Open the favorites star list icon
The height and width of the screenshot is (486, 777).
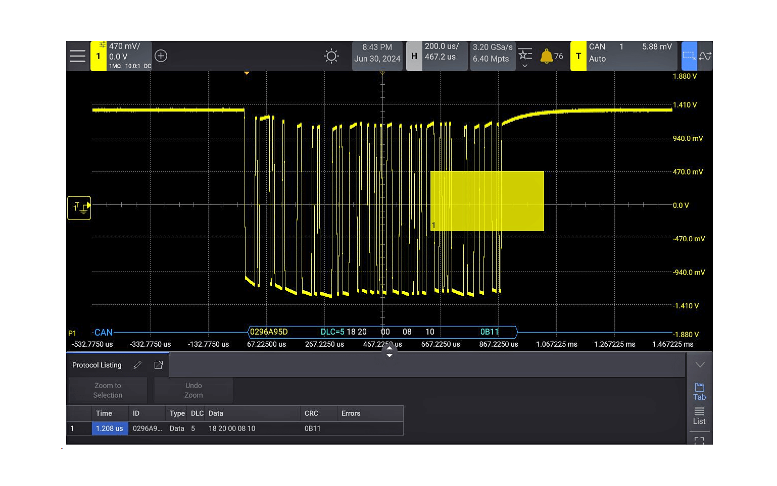525,53
